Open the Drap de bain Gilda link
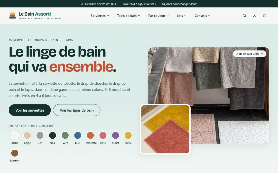 249,54
